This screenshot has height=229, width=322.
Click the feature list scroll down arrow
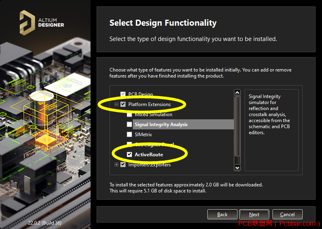coord(237,168)
